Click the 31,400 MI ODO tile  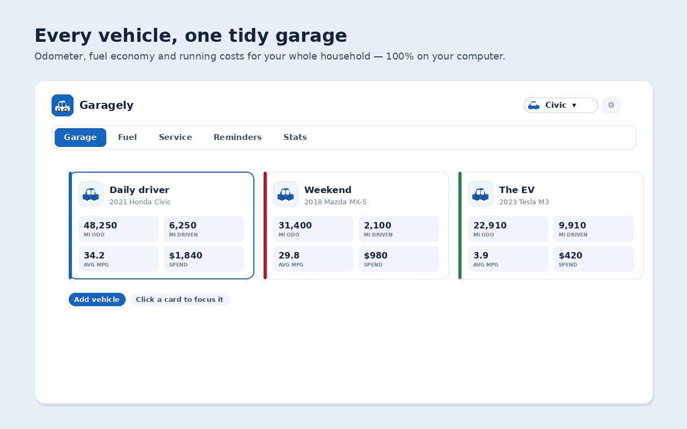tap(313, 229)
